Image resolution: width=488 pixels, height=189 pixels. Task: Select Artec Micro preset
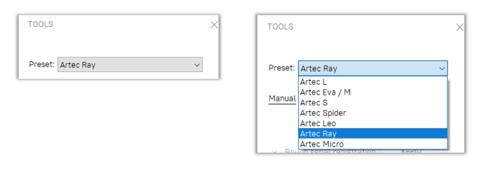click(x=373, y=144)
